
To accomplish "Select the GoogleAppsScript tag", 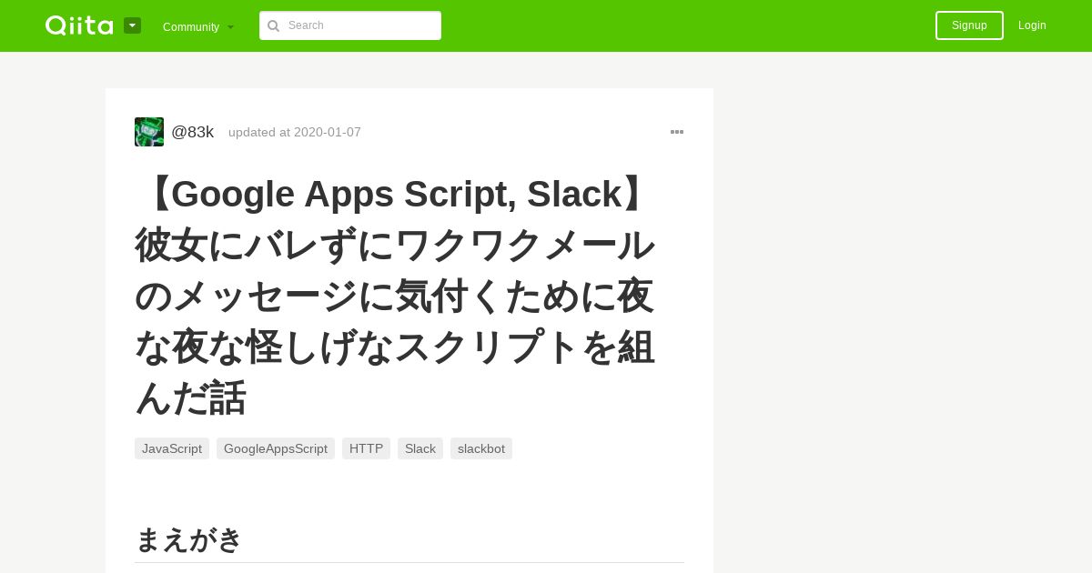I will [x=276, y=448].
